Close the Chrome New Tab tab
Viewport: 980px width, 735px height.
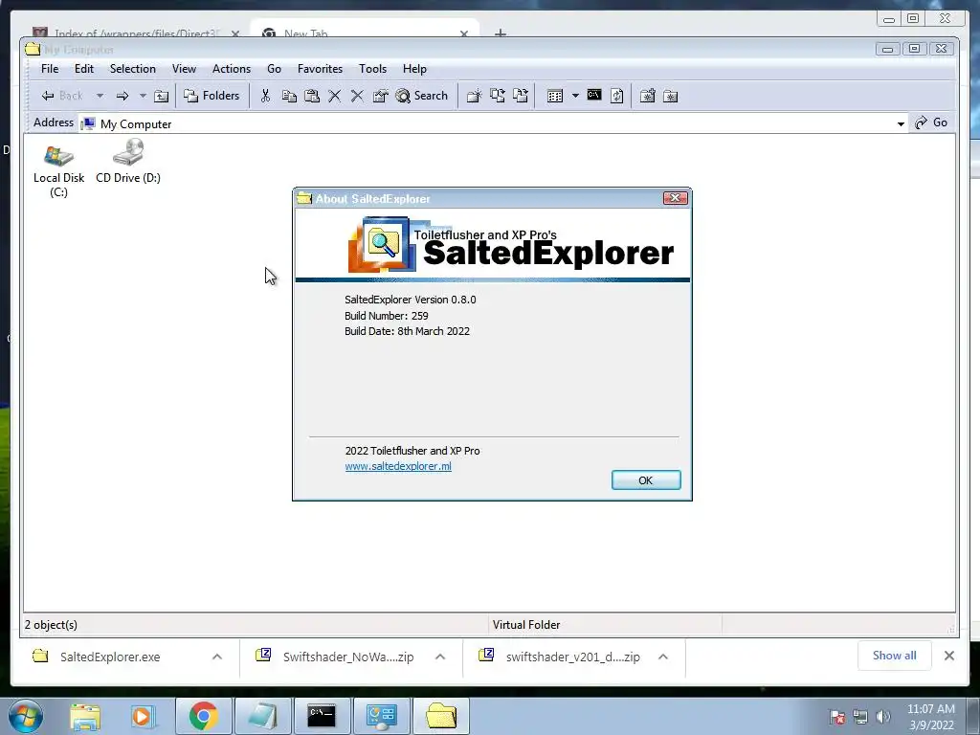pyautogui.click(x=464, y=33)
